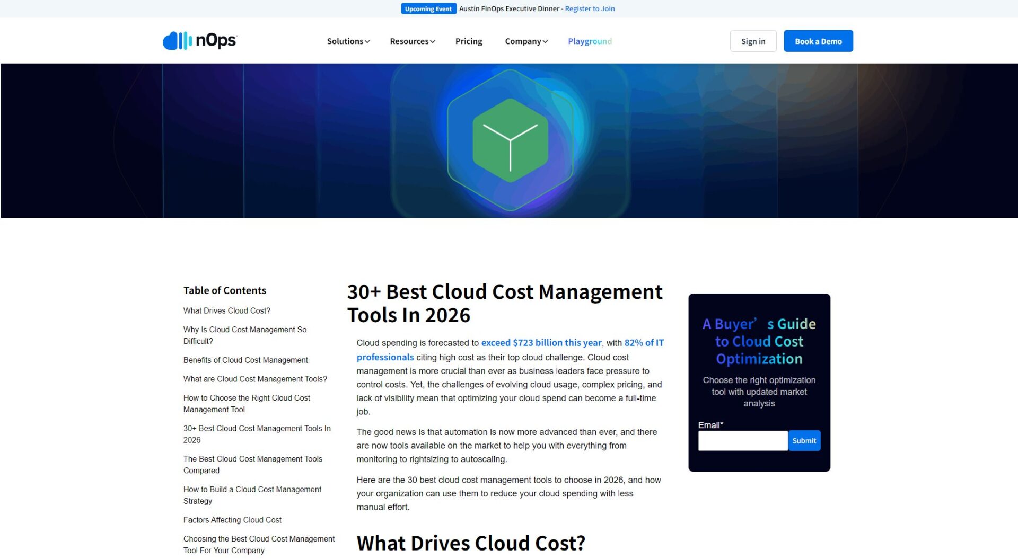Go to the Playground menu item
This screenshot has height=559, width=1018.
589,41
